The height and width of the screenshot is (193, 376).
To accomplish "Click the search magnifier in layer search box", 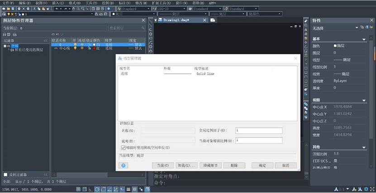I will click(x=143, y=28).
